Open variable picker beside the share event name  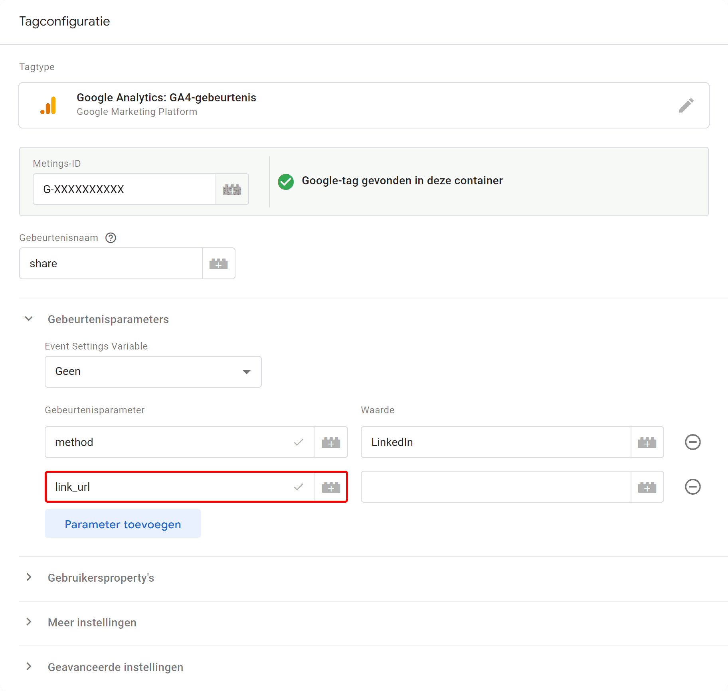(x=218, y=263)
